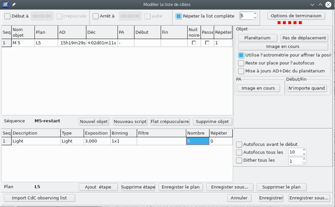Toggle the crépuscule checkbox

[59, 16]
